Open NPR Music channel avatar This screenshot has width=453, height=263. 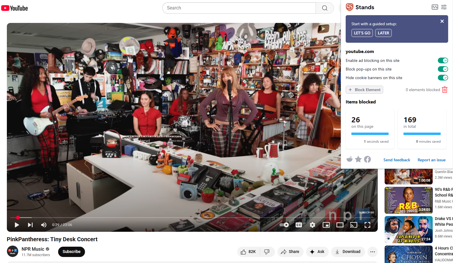click(13, 252)
